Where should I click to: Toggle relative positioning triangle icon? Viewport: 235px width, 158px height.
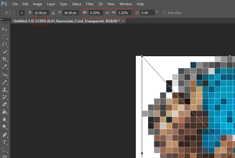click(x=53, y=13)
